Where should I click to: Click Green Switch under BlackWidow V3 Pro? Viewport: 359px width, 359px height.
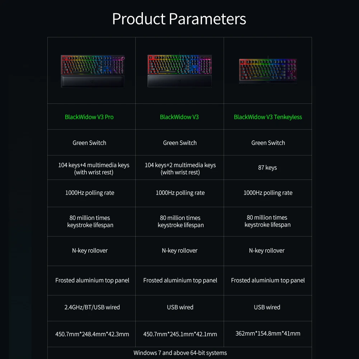click(x=89, y=143)
